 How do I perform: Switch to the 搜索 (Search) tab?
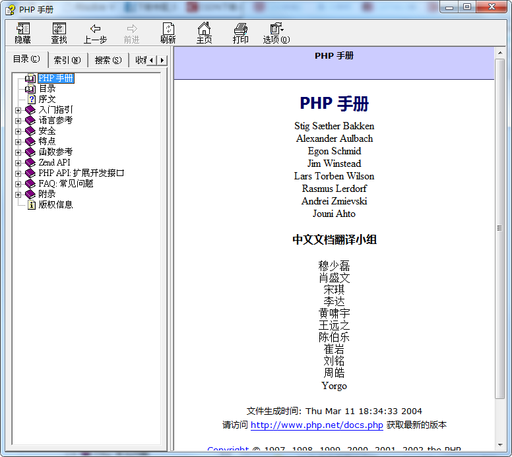(108, 60)
